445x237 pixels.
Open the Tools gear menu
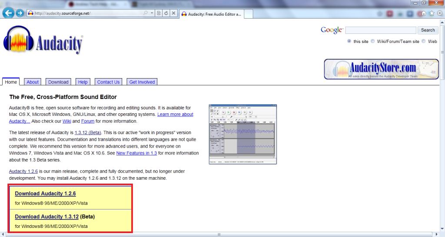[440, 13]
